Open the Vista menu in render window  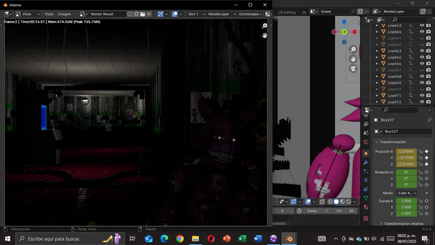click(x=49, y=14)
